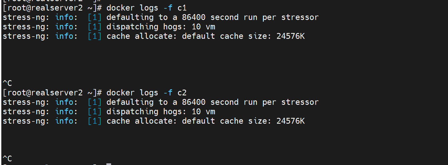
Task: Click the first ^C interrupt marker
Action: coord(7,83)
